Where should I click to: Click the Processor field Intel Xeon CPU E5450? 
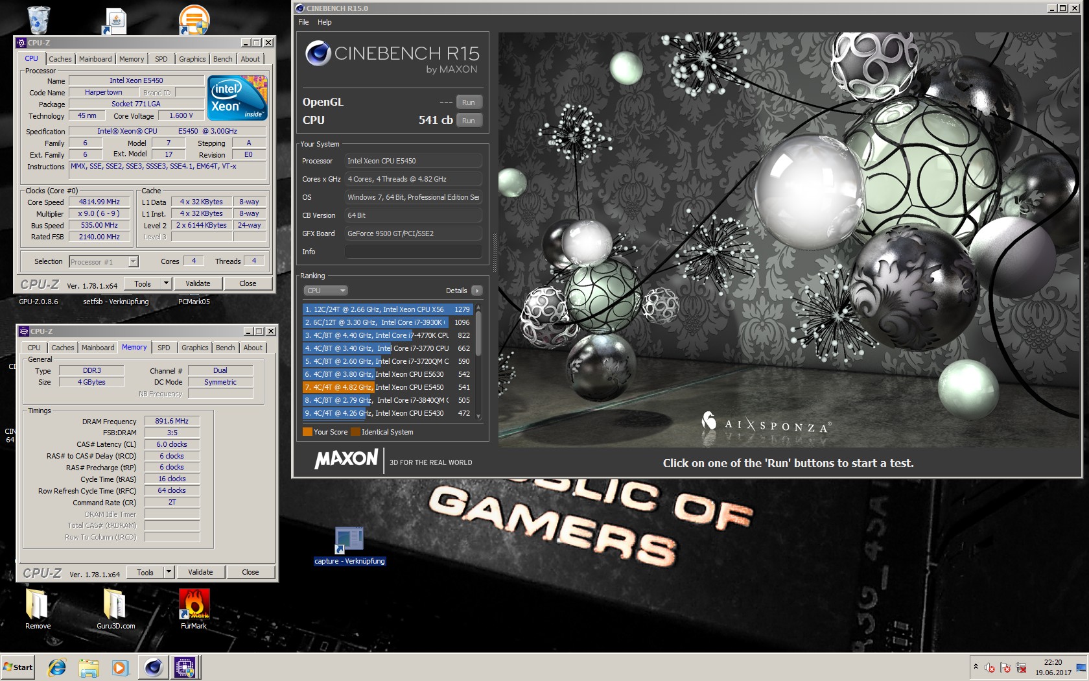414,161
